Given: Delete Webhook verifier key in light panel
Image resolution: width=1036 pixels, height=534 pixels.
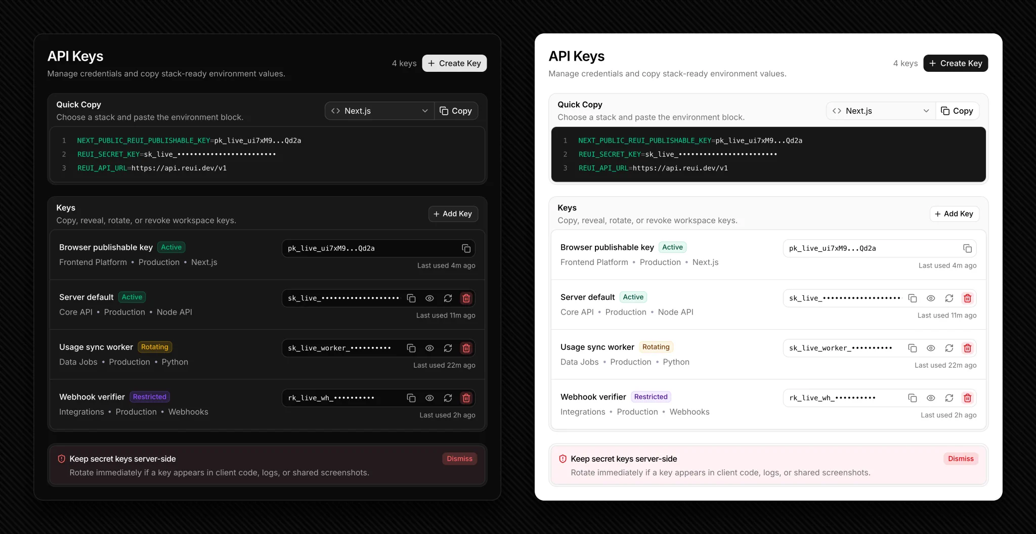Looking at the screenshot, I should coord(967,398).
